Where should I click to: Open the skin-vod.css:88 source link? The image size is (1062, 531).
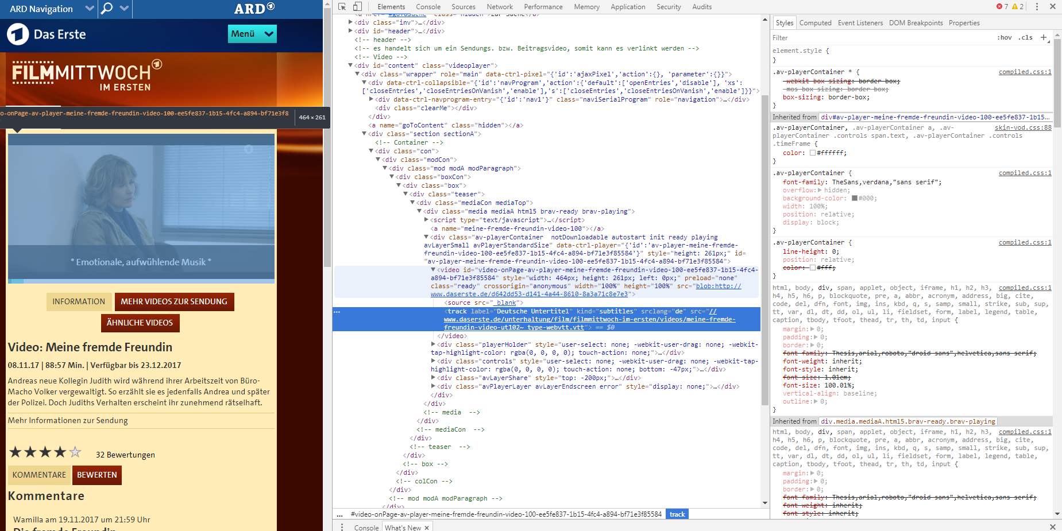tap(1023, 127)
